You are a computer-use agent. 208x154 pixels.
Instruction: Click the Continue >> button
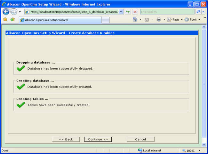coord(98,139)
